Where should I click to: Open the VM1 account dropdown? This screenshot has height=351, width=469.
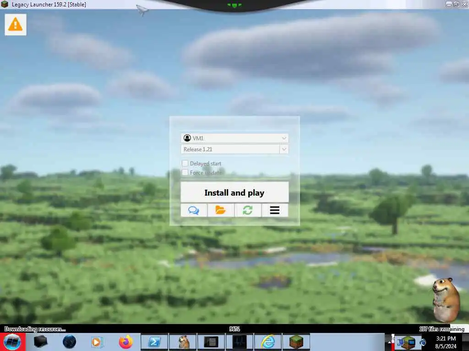click(x=234, y=138)
